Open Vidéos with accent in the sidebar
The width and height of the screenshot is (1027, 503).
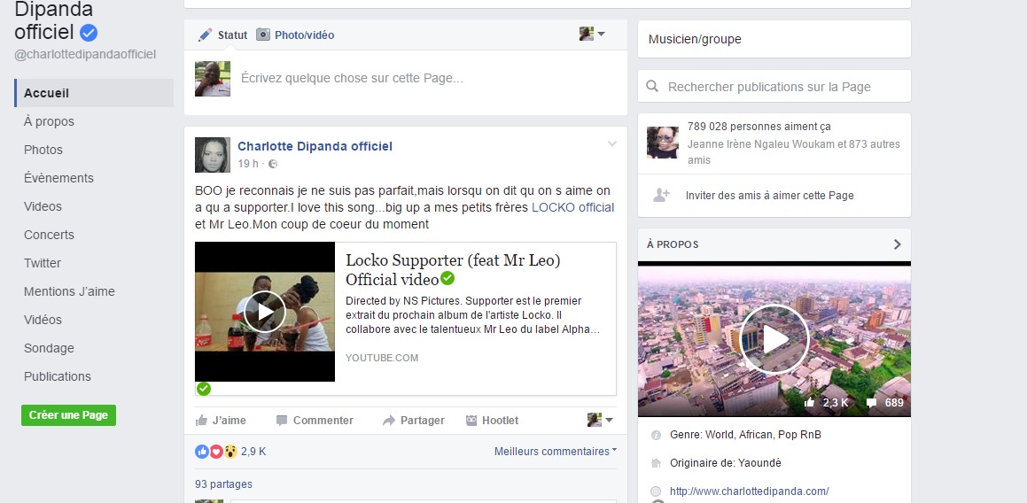pyautogui.click(x=43, y=320)
